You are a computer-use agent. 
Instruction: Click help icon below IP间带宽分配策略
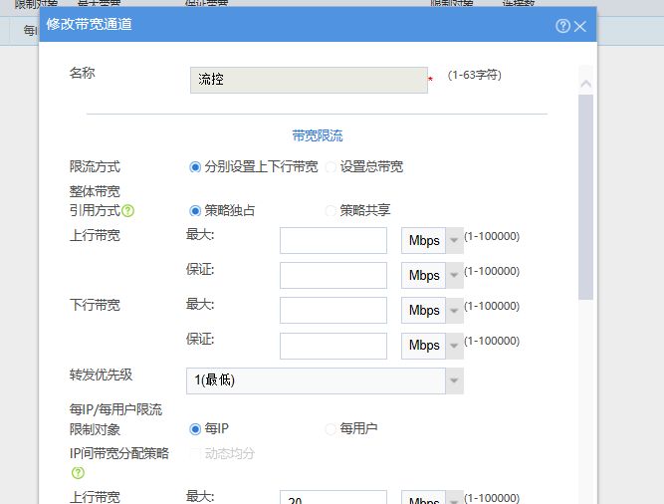[x=78, y=473]
